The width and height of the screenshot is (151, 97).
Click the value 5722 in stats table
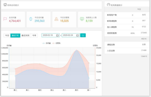tap(144, 27)
